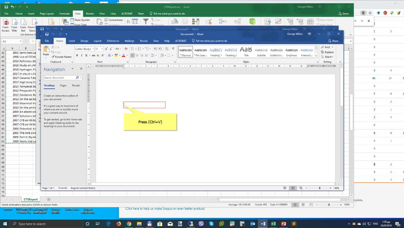Click the Format Painter tool in Word
Screen dimensions: 404x228
(x=61, y=57)
